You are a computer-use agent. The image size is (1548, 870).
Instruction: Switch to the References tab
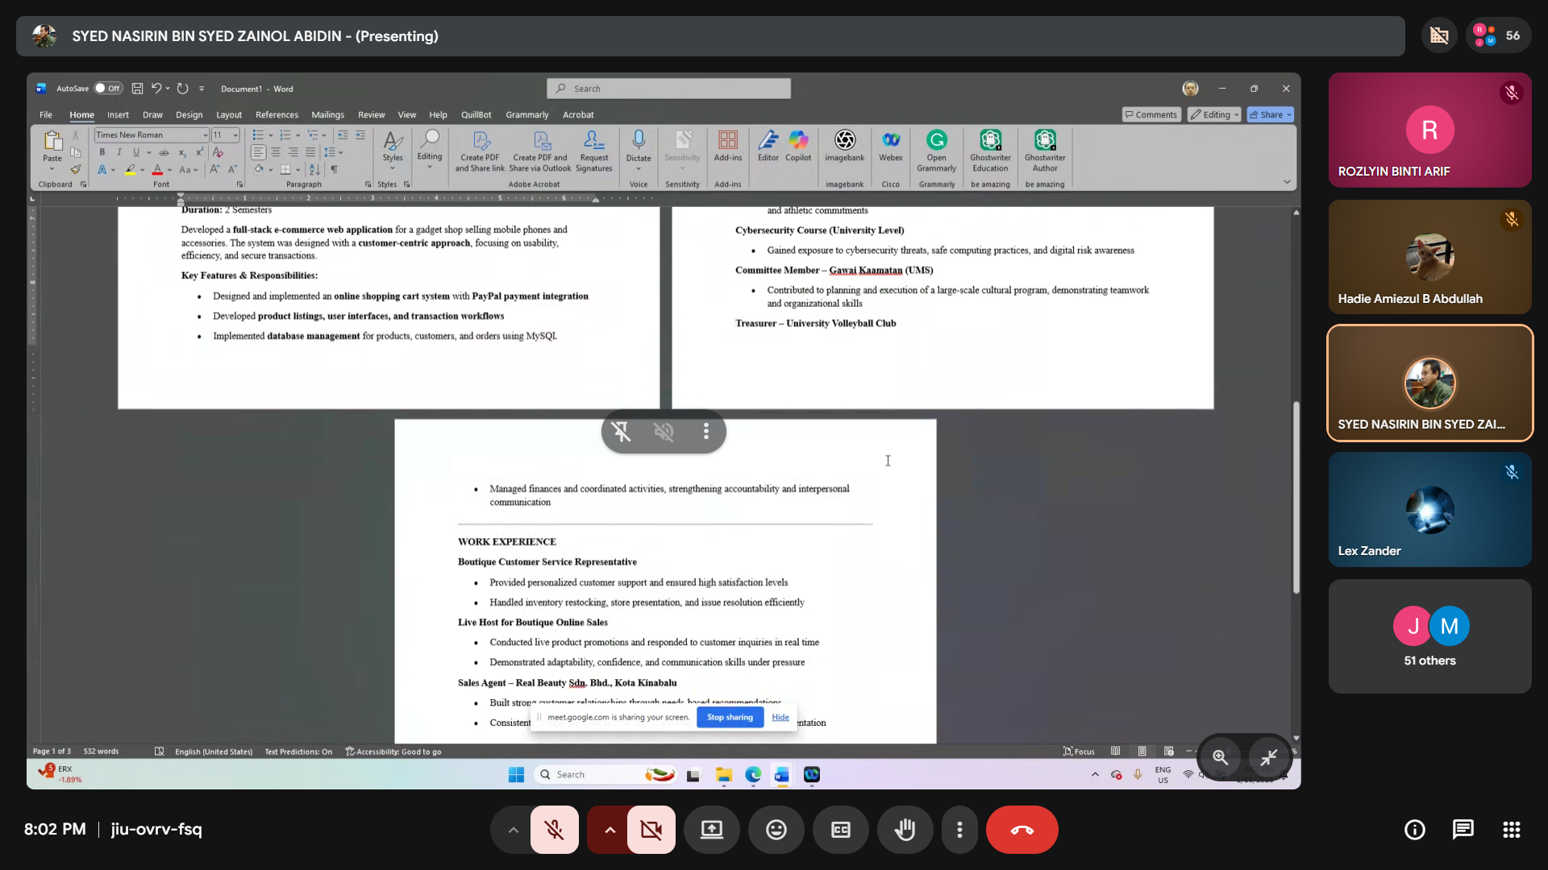click(x=277, y=115)
